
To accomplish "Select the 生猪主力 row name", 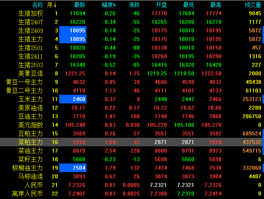I will [x=31, y=39].
